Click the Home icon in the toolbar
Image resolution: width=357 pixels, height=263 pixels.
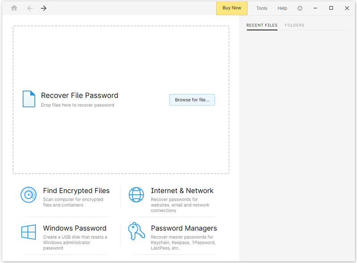14,8
